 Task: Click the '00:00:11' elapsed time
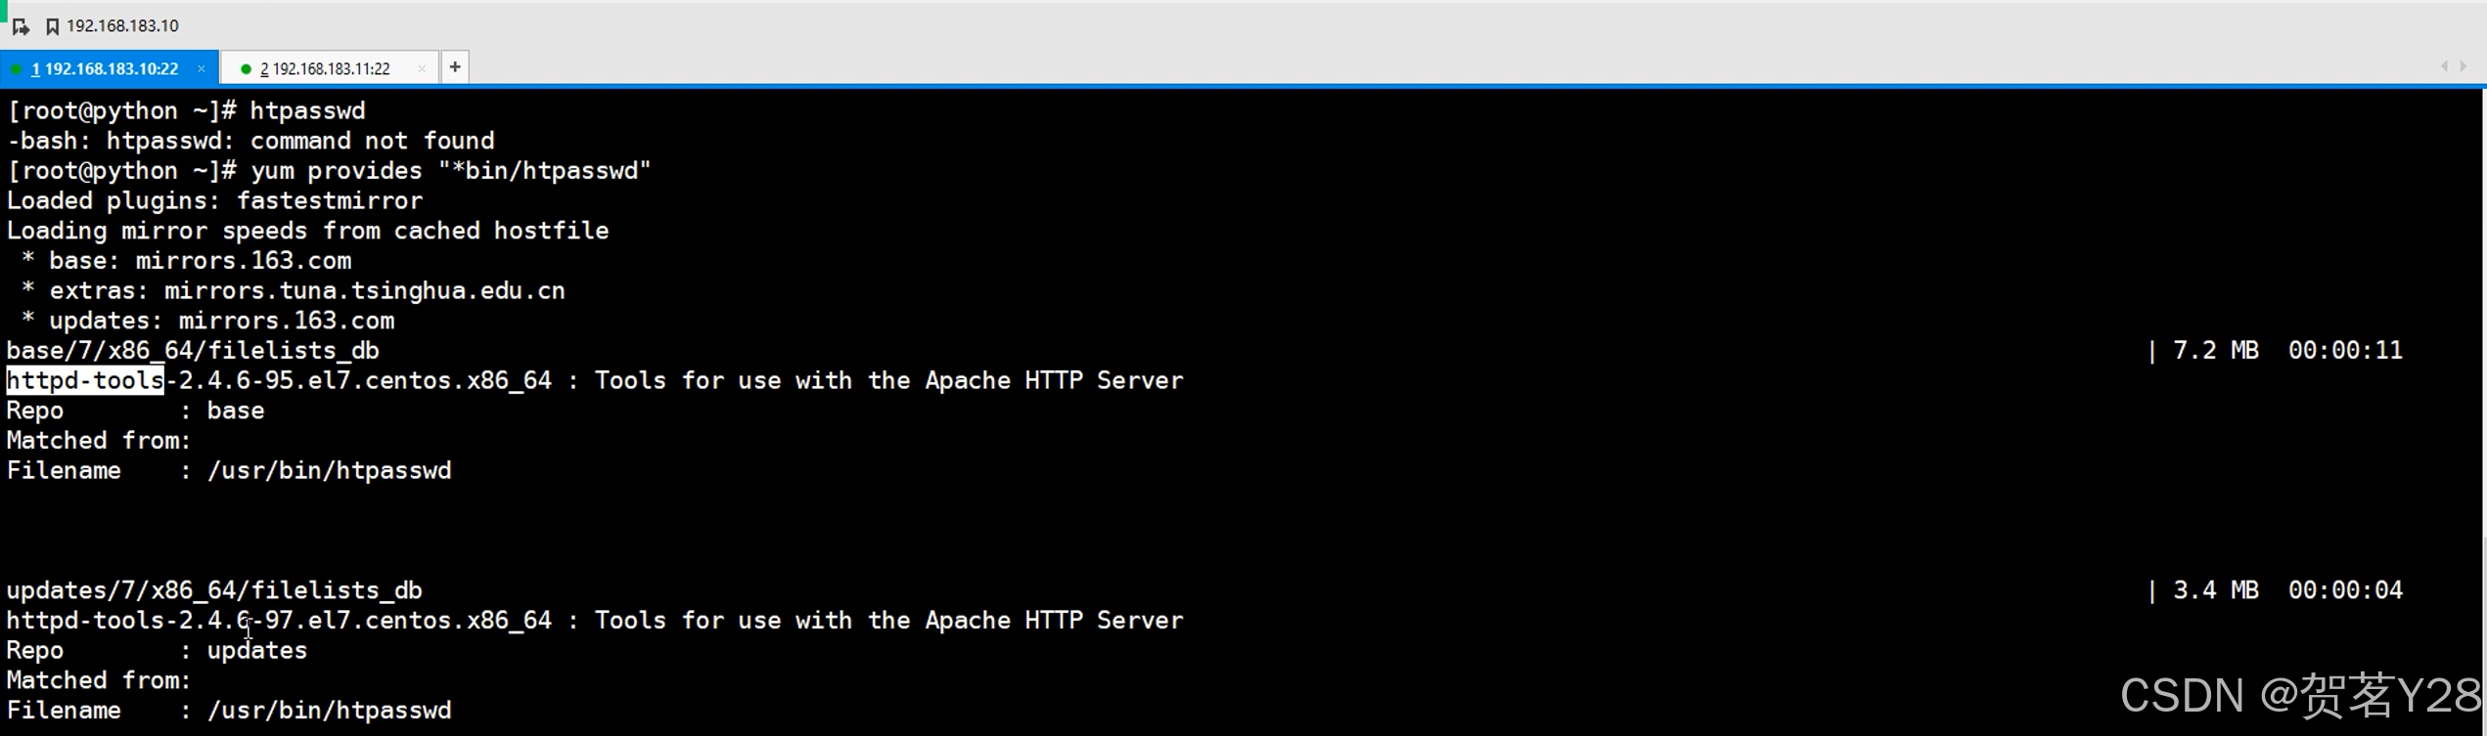[2345, 351]
